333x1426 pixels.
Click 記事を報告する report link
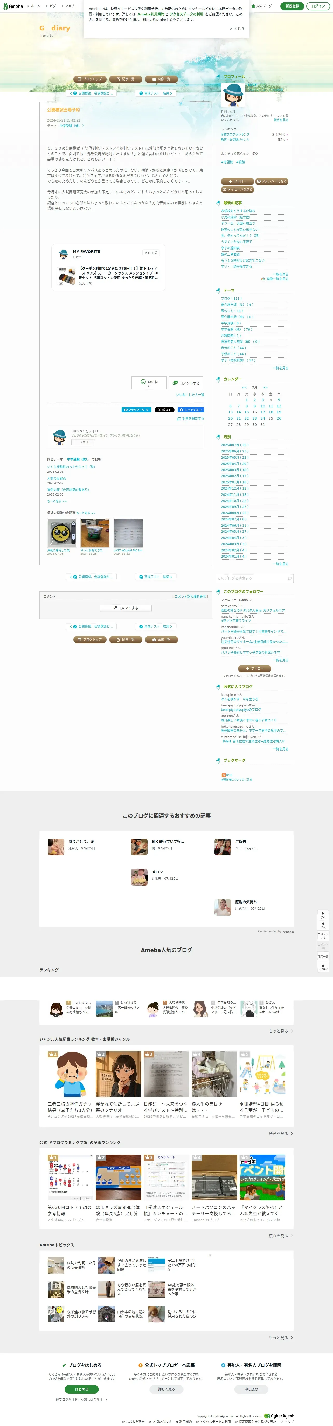(x=190, y=418)
